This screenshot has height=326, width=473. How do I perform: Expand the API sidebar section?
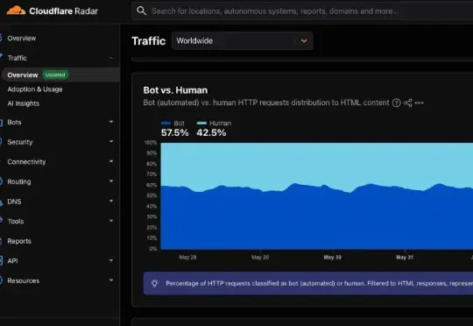(x=111, y=260)
